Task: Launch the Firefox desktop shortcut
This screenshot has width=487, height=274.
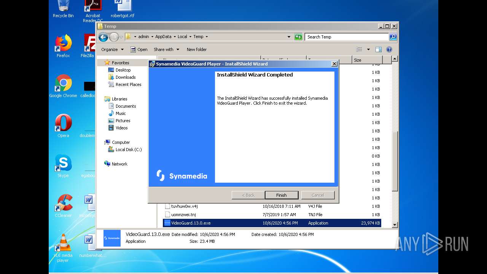Action: click(63, 46)
